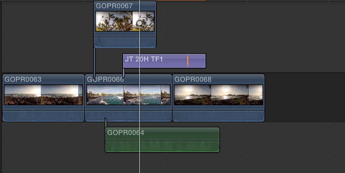Select the GOPR0068 clip name label

(x=193, y=79)
